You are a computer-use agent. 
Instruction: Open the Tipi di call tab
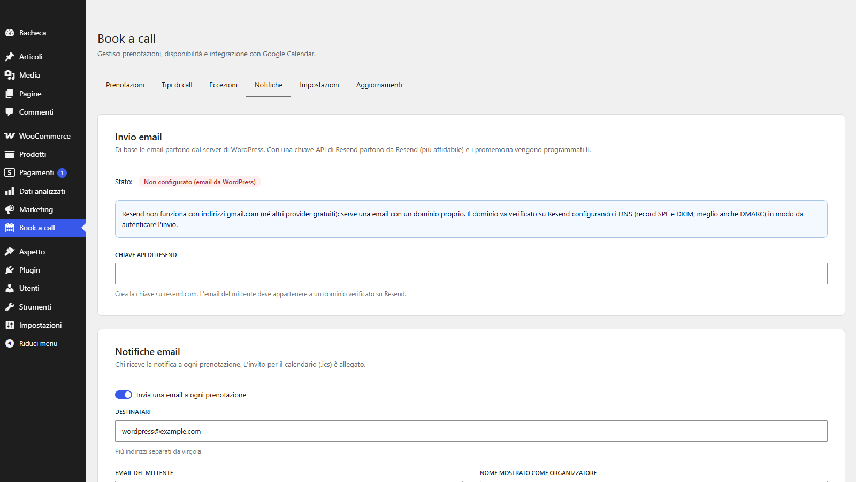(177, 85)
